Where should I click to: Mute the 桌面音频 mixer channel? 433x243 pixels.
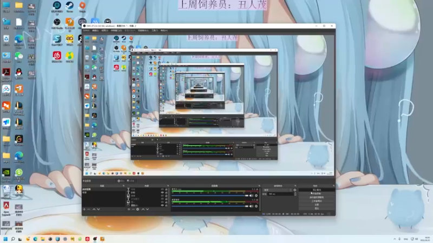coord(251,206)
